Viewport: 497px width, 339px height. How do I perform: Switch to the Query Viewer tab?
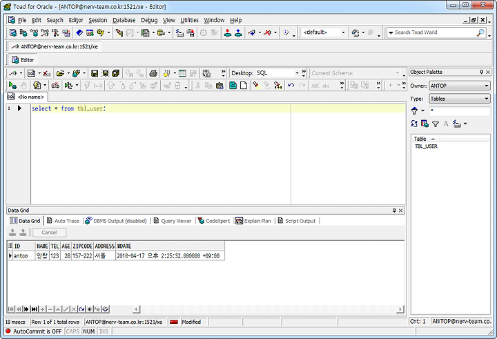click(173, 221)
